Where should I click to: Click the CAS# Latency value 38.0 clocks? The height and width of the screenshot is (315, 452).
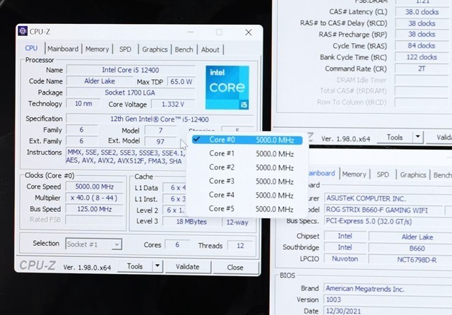click(422, 12)
